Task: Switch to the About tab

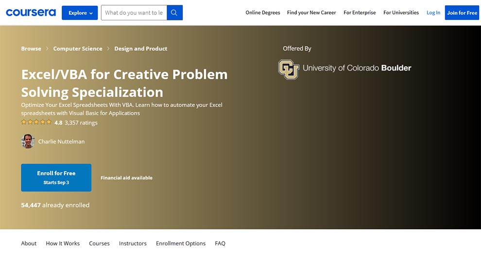Action: tap(29, 243)
